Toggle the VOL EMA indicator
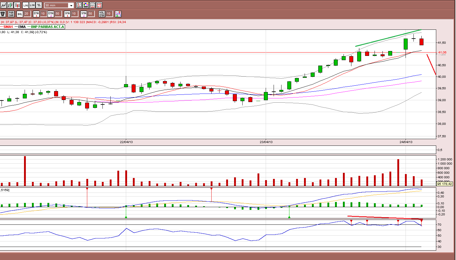Viewport: 456px width, 260px height. coord(102,14)
